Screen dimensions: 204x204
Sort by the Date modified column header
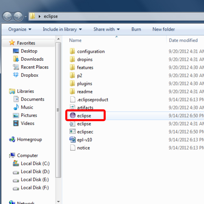pyautogui.click(x=183, y=40)
